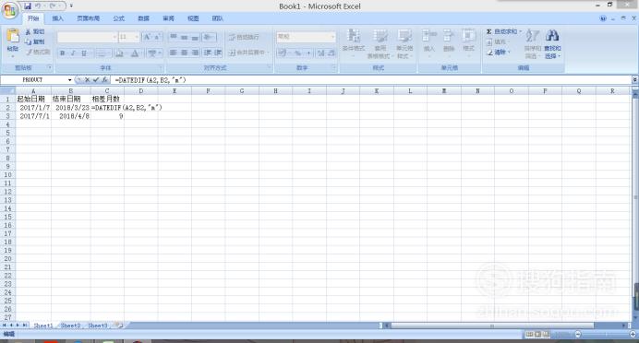Open the font name combo box

(87, 37)
